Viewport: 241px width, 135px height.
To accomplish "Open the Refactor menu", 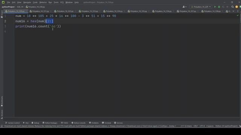I will coord(43,2).
